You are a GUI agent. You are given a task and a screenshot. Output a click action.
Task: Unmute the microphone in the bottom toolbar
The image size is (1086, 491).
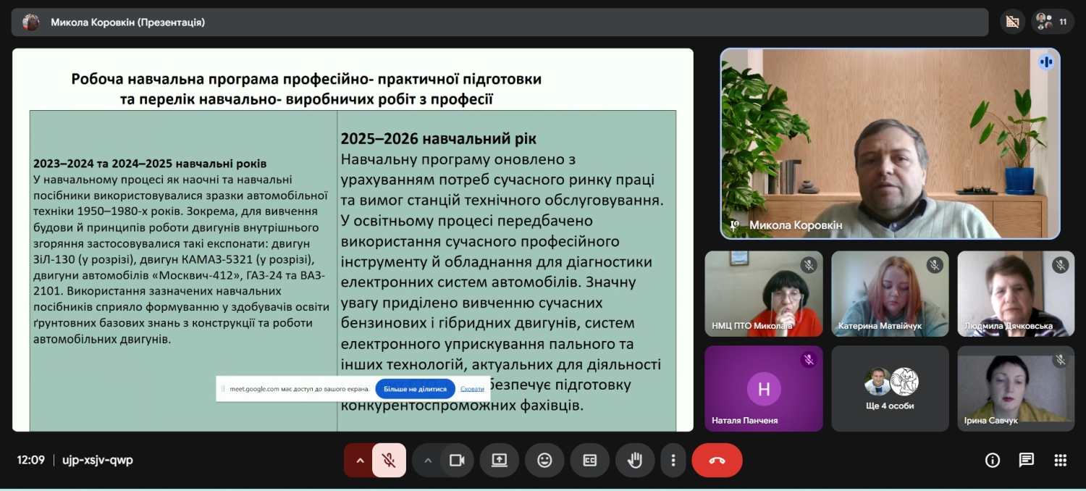(389, 460)
